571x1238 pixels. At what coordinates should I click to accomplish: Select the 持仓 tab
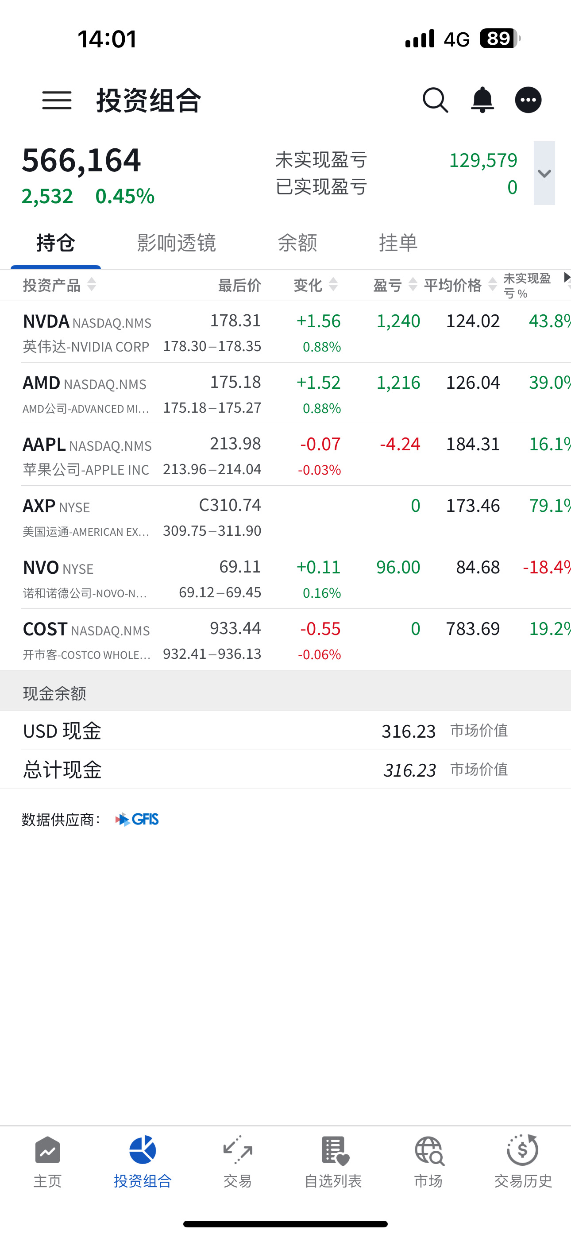[56, 243]
